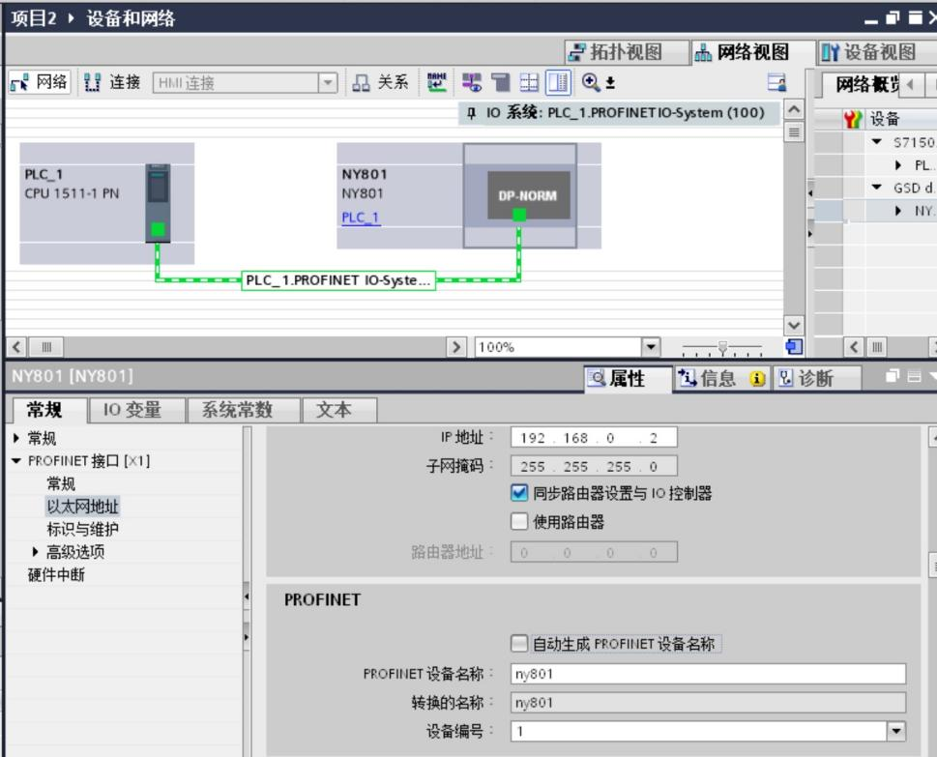Image resolution: width=937 pixels, height=757 pixels.
Task: Expand the 高级选项 tree node
Action: coord(35,551)
